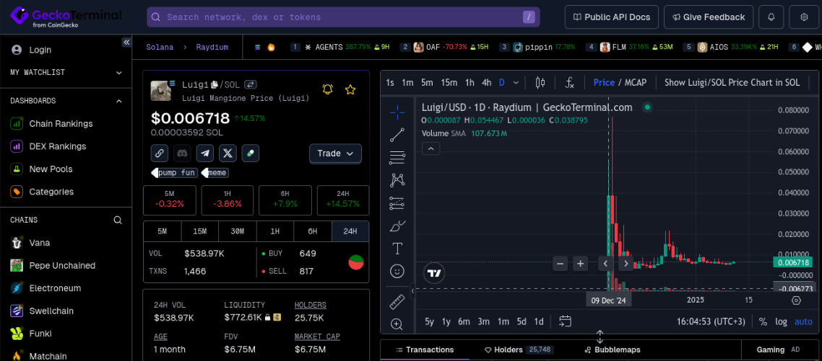822x361 pixels.
Task: Set a price alert bell for Luigi
Action: (328, 89)
